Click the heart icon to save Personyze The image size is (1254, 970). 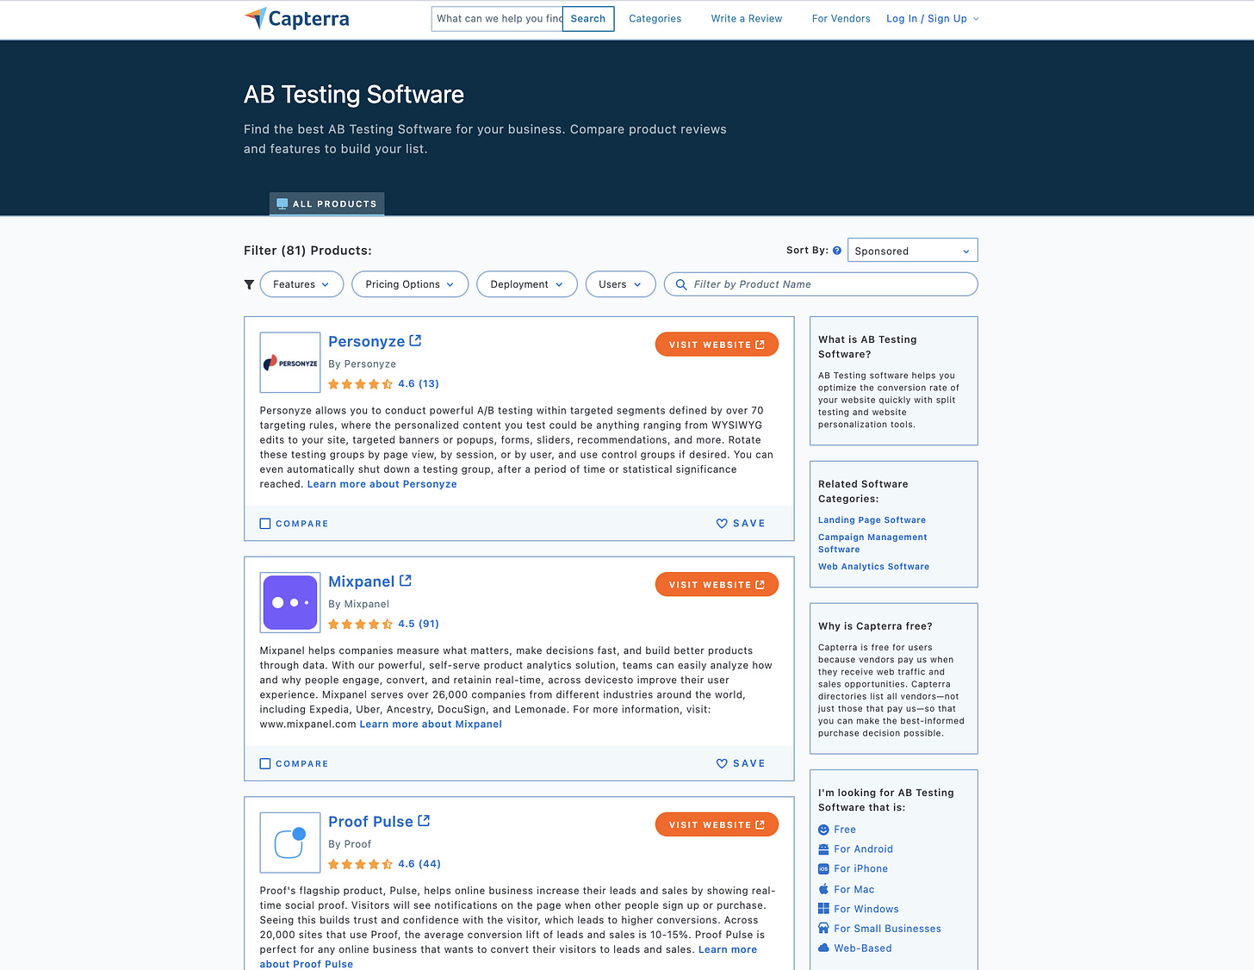coord(722,524)
